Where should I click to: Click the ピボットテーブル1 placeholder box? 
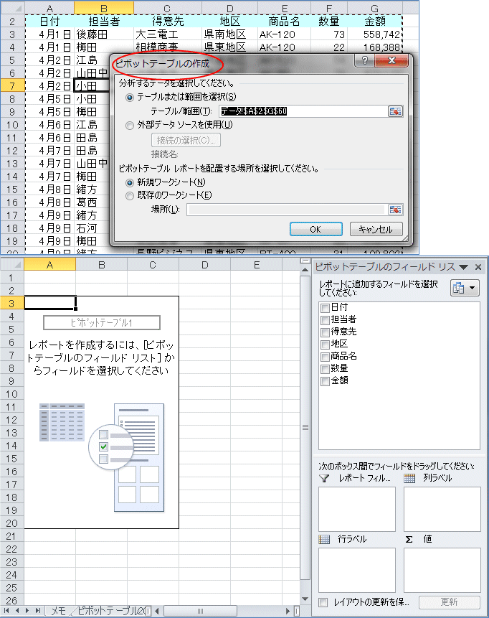(x=102, y=323)
